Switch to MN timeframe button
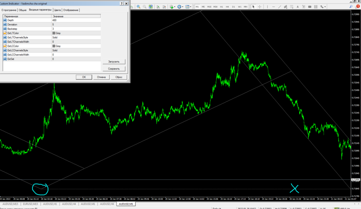Image resolution: width=361 pixels, height=209 pixels. [x=245, y=7]
